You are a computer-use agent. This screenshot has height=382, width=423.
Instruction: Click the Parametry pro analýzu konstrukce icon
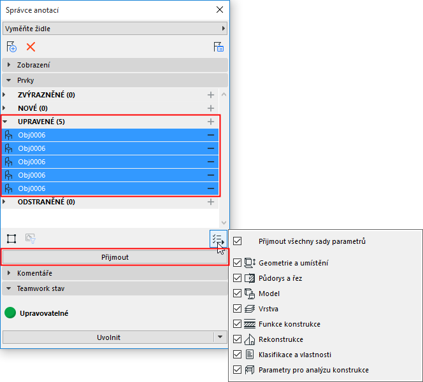pos(250,370)
